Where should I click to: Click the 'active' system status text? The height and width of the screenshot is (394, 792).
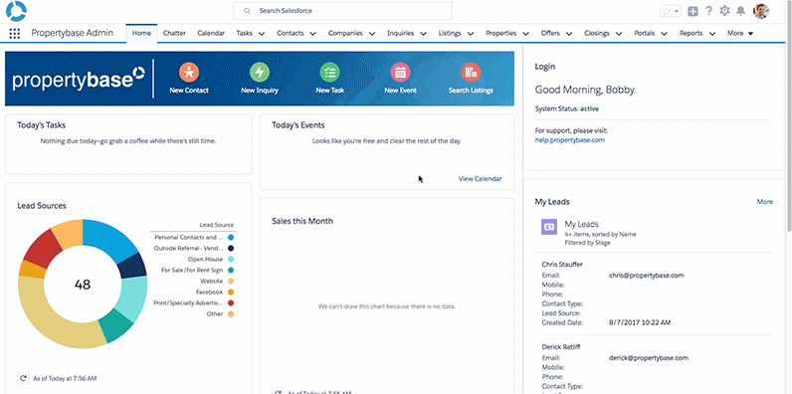[x=589, y=108]
